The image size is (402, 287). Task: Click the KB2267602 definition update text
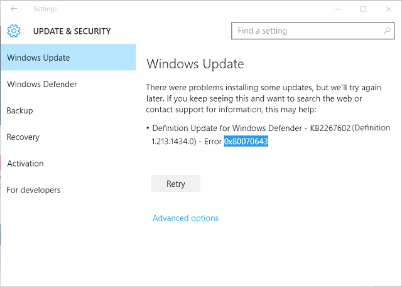[330, 128]
